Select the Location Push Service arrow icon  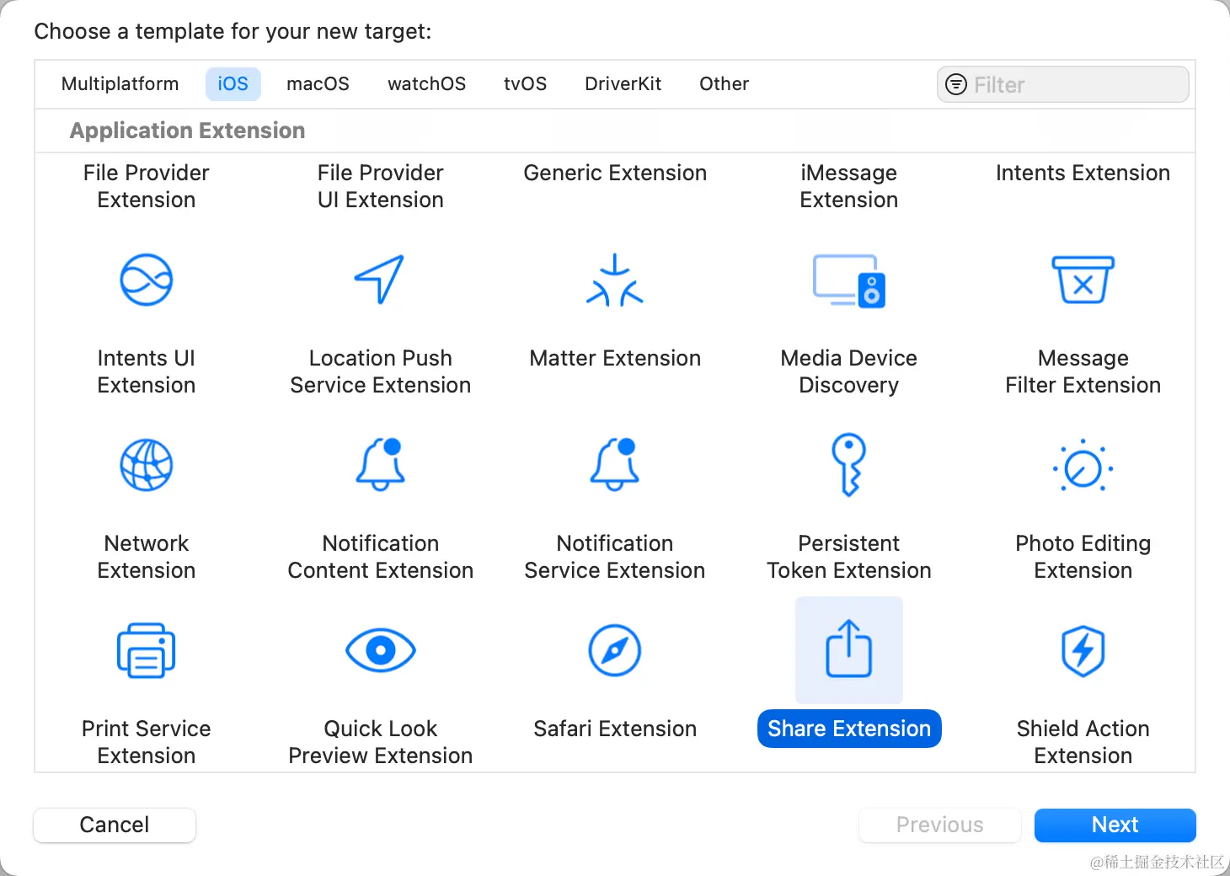tap(380, 279)
